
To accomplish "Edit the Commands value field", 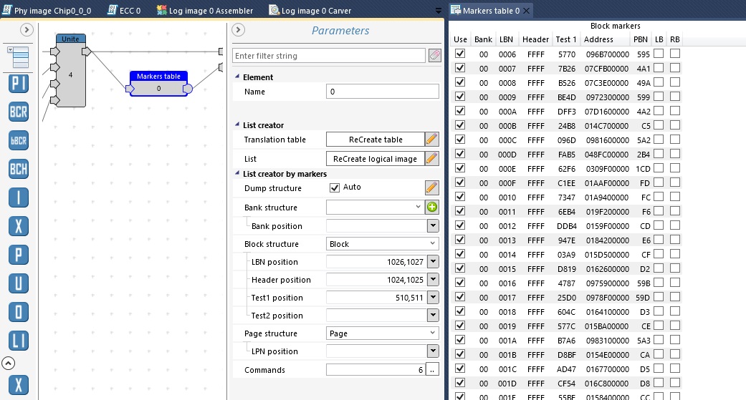I will 376,370.
